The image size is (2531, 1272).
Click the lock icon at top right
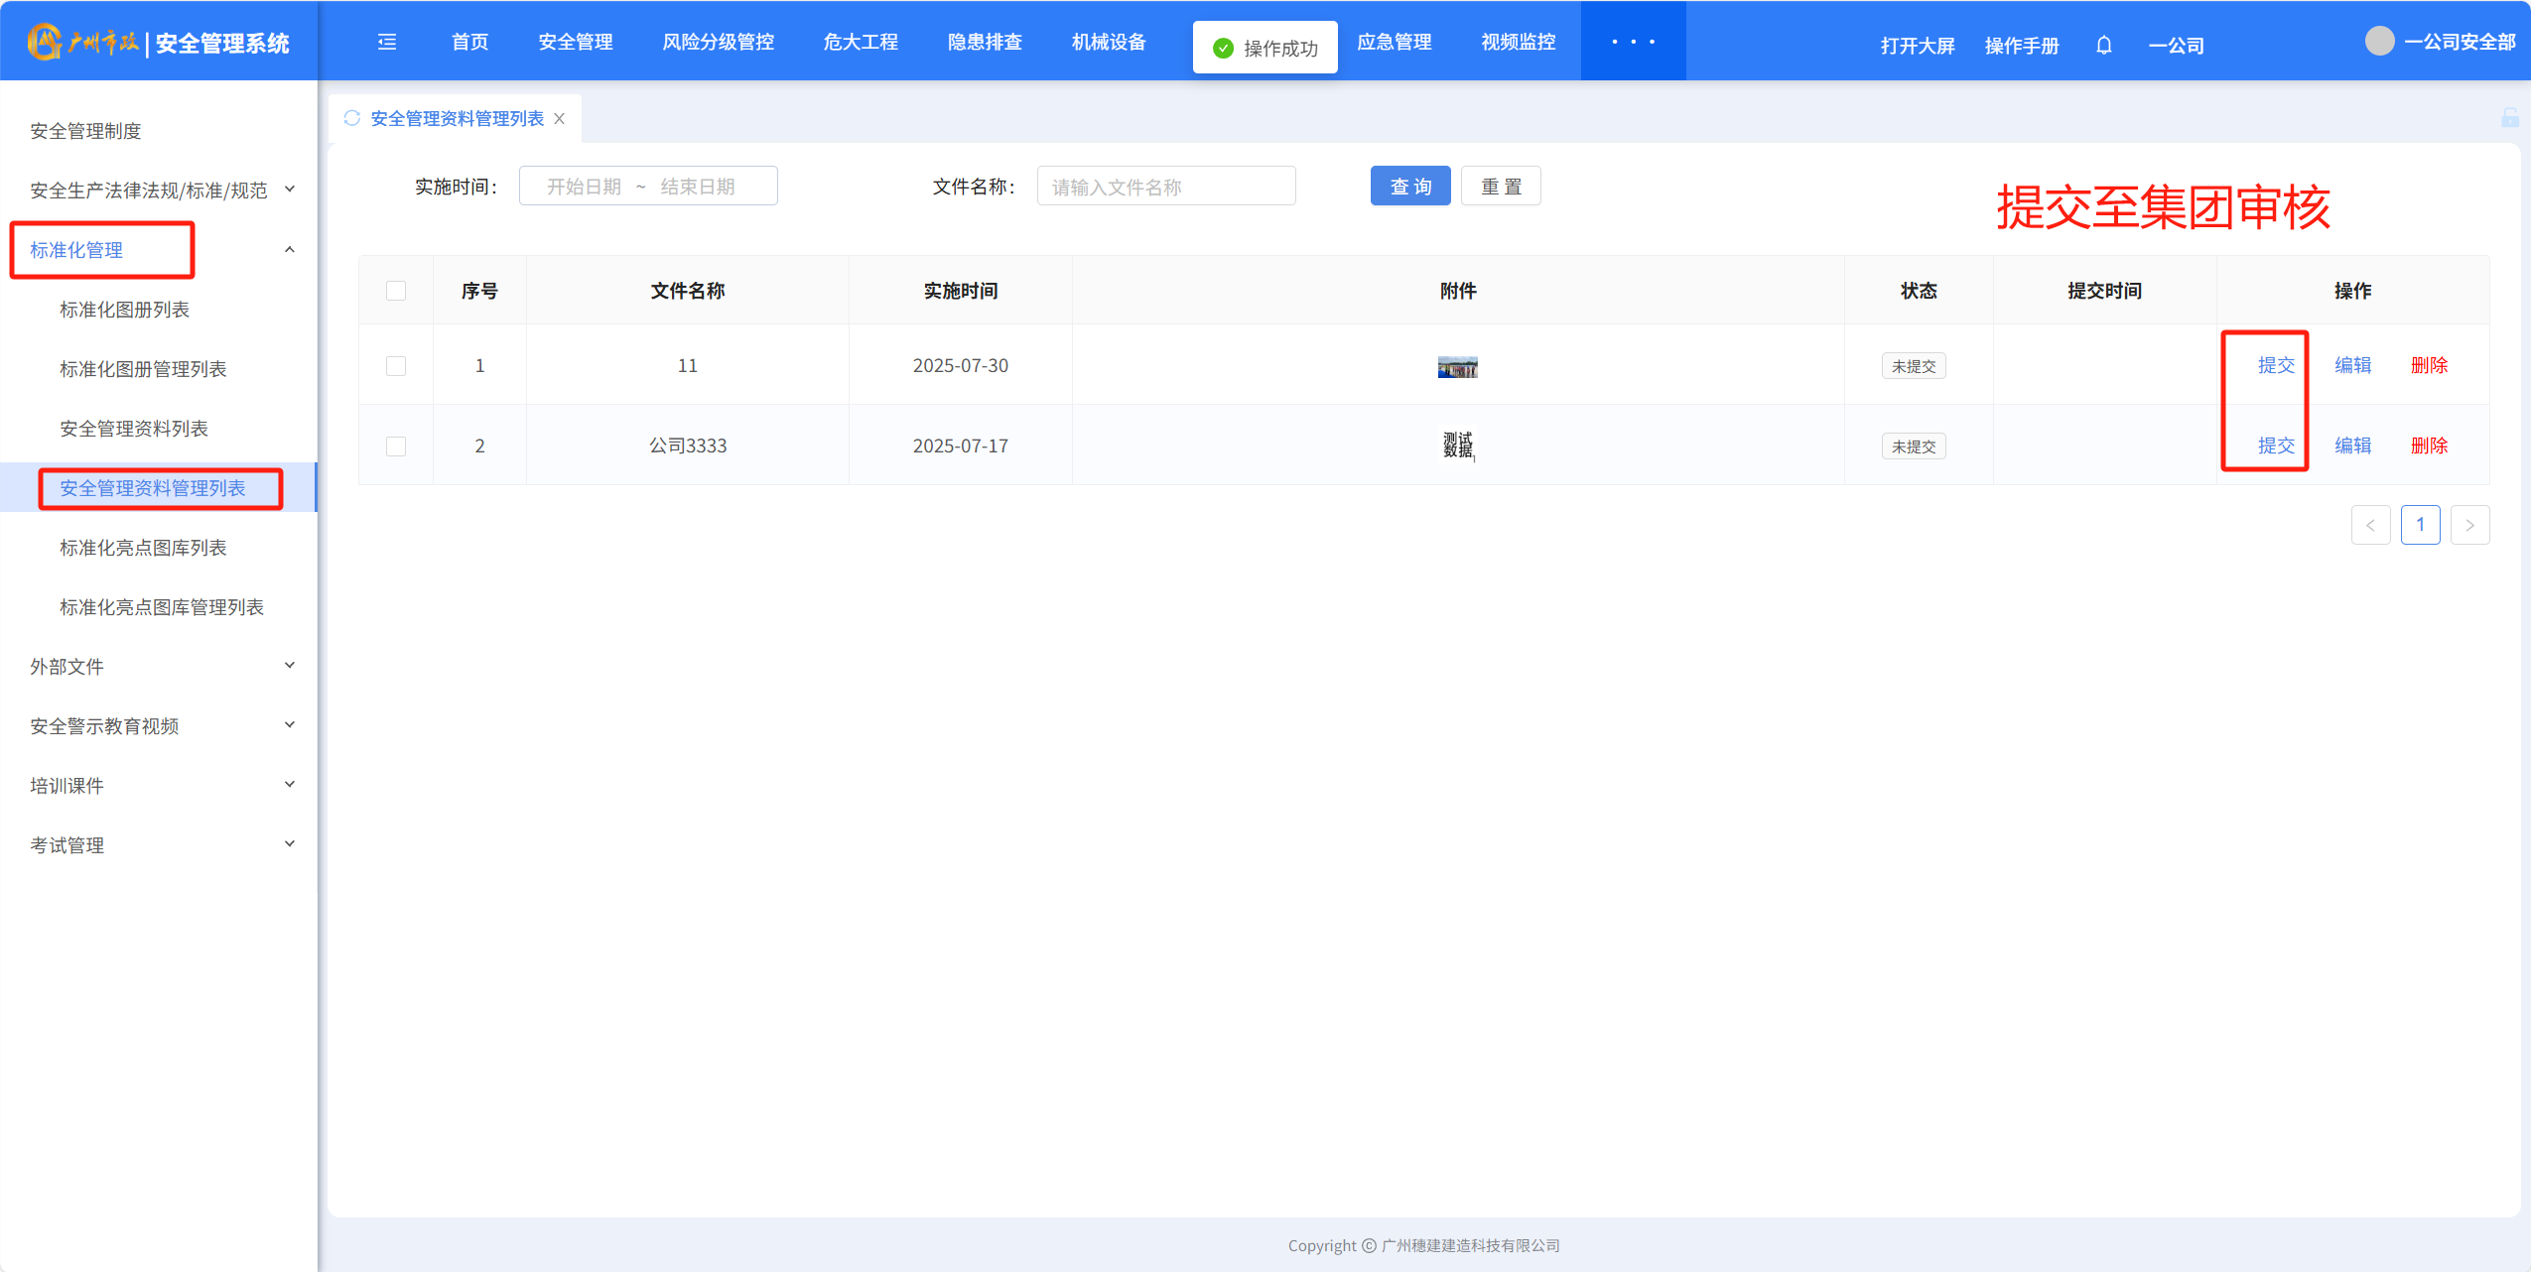tap(2509, 118)
